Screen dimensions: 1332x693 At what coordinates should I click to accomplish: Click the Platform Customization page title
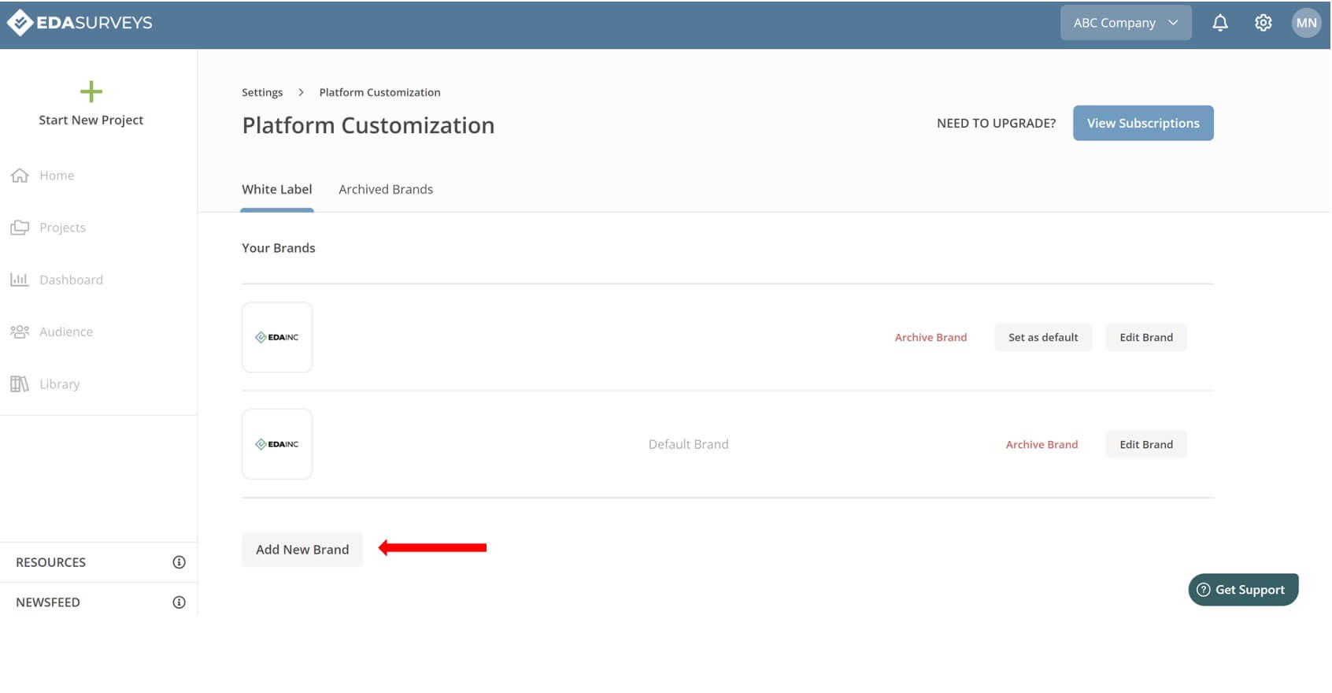[368, 125]
